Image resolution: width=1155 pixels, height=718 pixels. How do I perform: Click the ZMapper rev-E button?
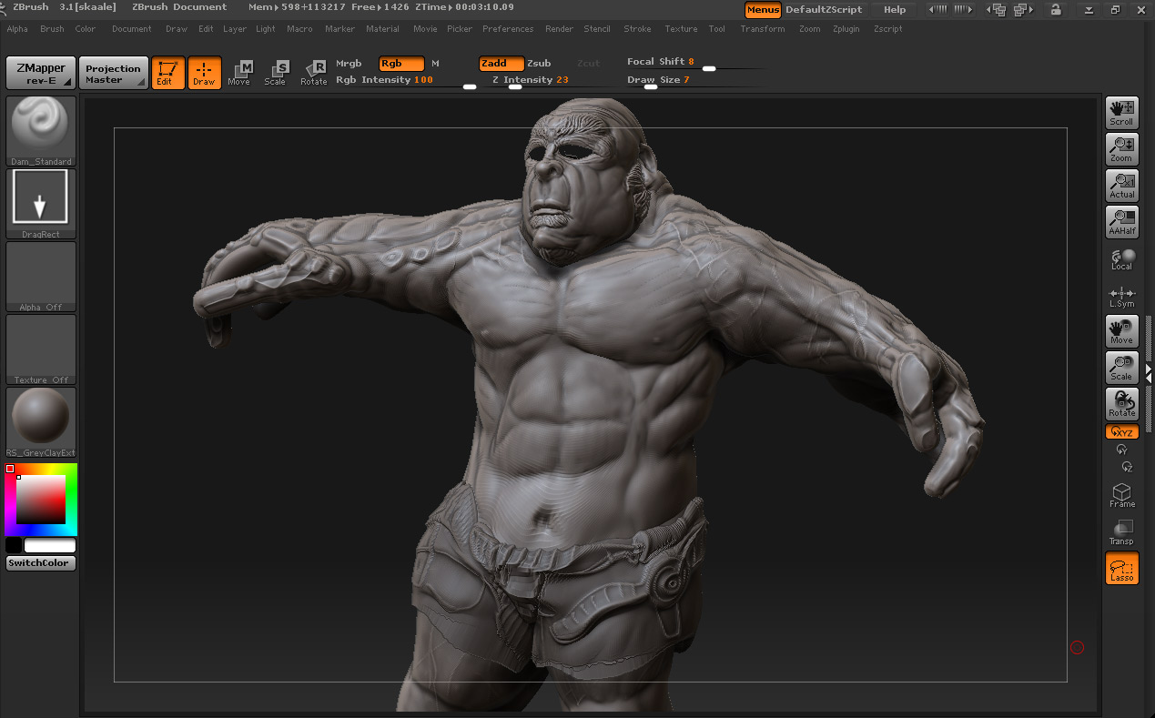pyautogui.click(x=41, y=74)
